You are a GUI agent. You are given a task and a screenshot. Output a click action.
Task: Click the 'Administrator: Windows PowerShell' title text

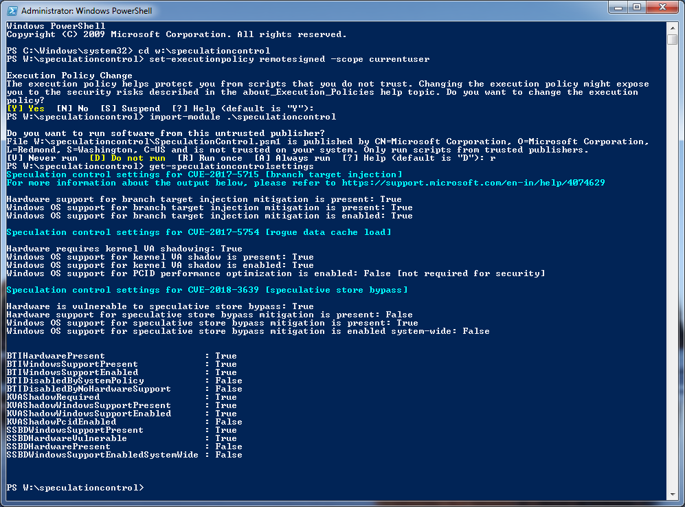tap(87, 10)
